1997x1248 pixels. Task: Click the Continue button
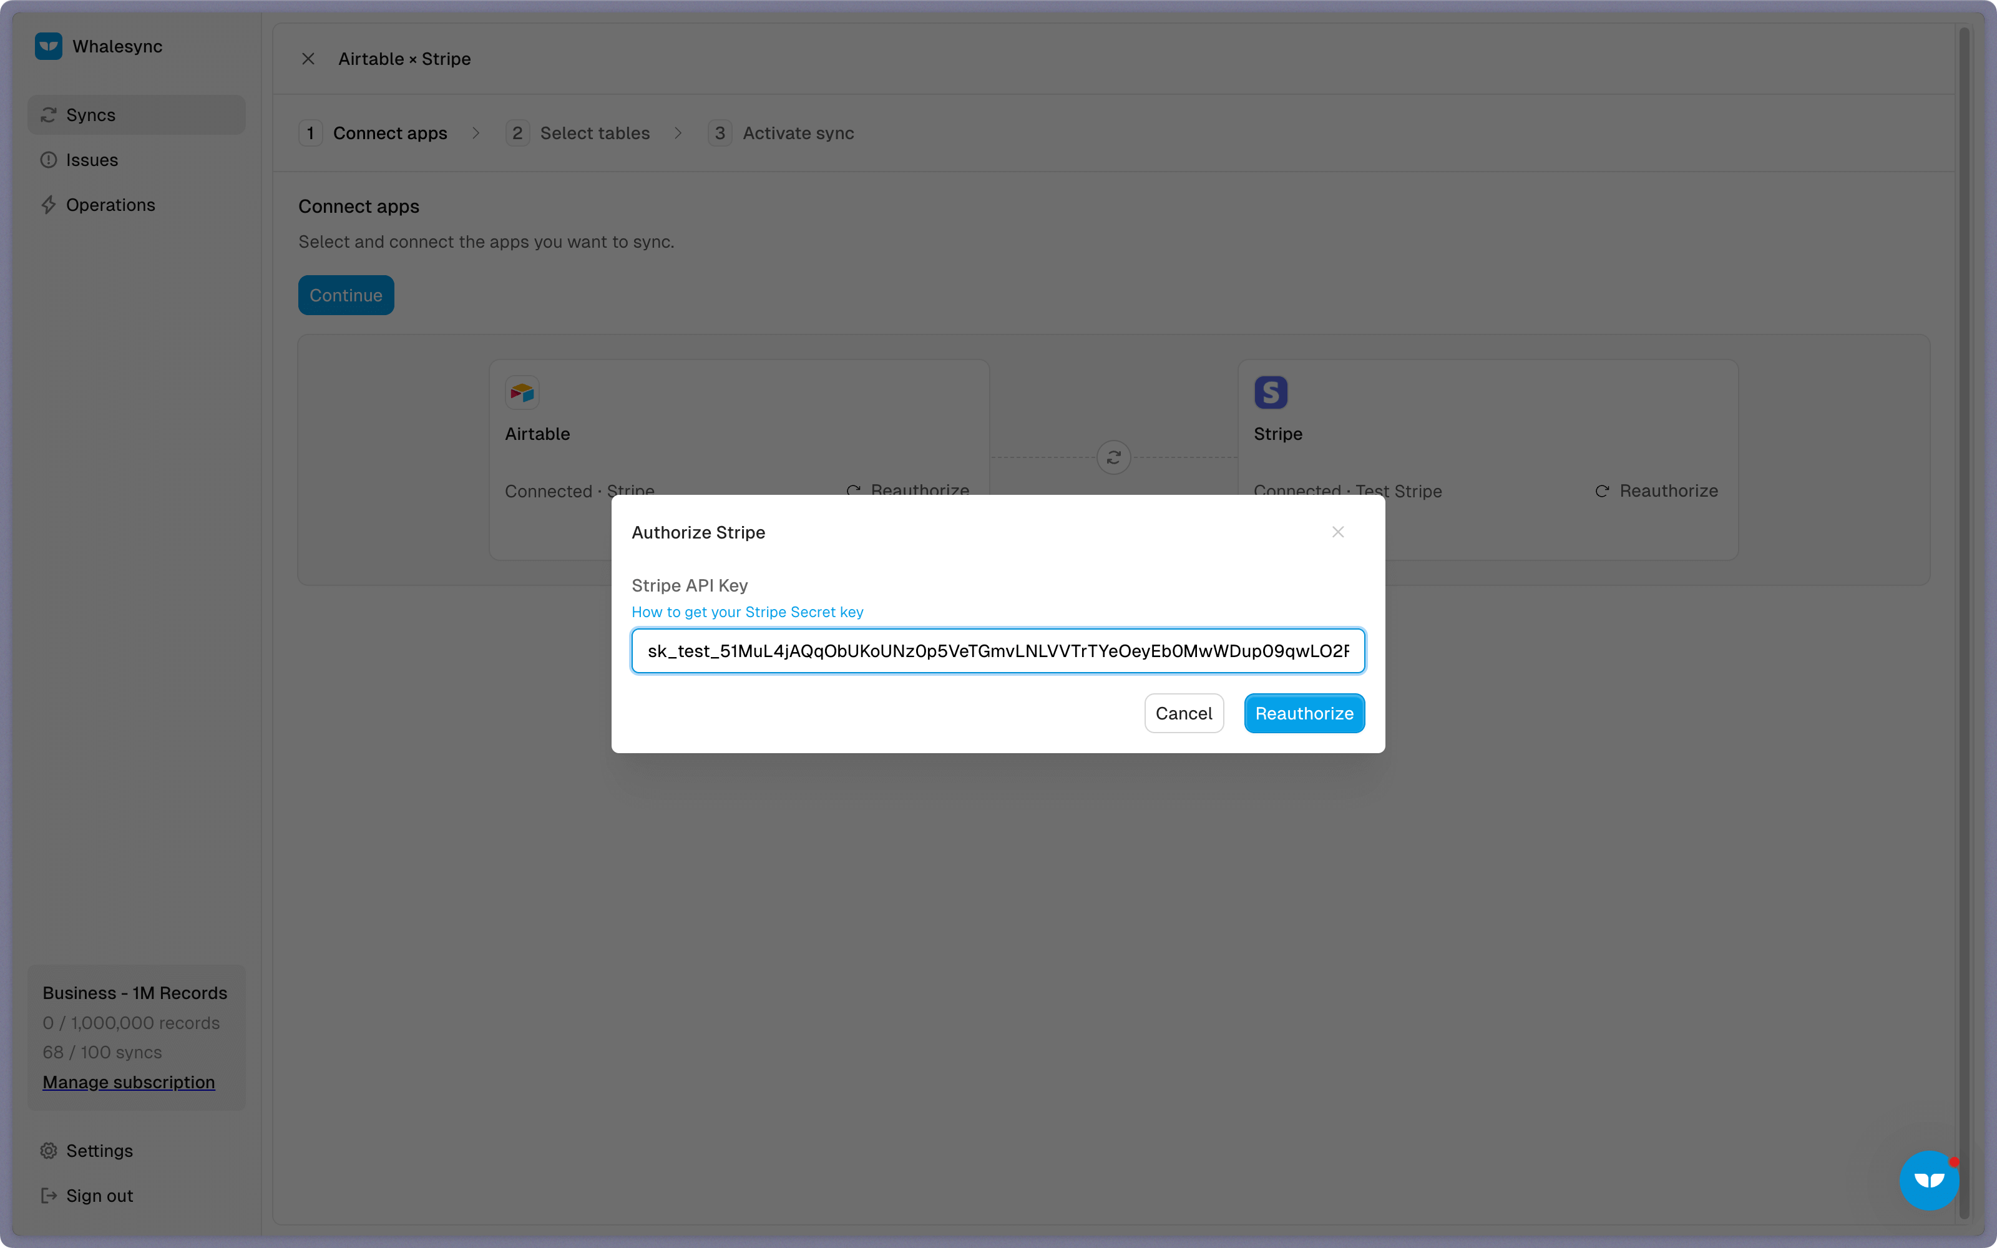[x=346, y=296]
